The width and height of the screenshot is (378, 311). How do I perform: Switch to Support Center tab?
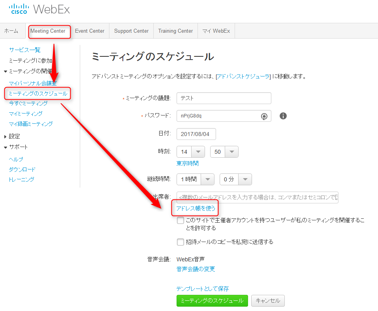[132, 31]
